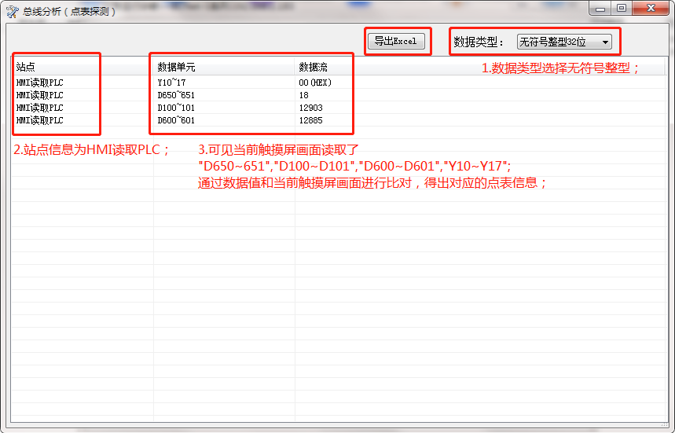Pick the D600~601 data unit cell
The image size is (675, 433).
tap(175, 120)
